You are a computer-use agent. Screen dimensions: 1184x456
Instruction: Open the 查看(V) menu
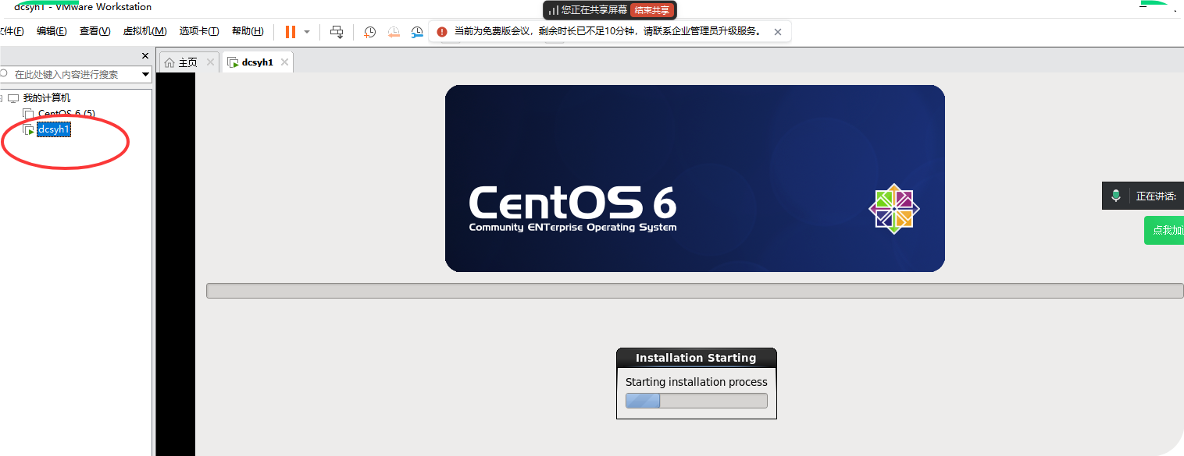[x=95, y=31]
